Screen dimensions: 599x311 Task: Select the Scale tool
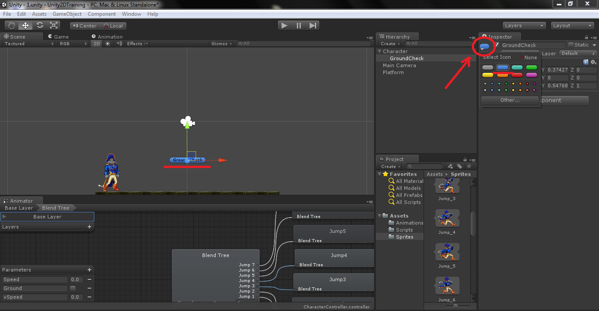tap(53, 25)
